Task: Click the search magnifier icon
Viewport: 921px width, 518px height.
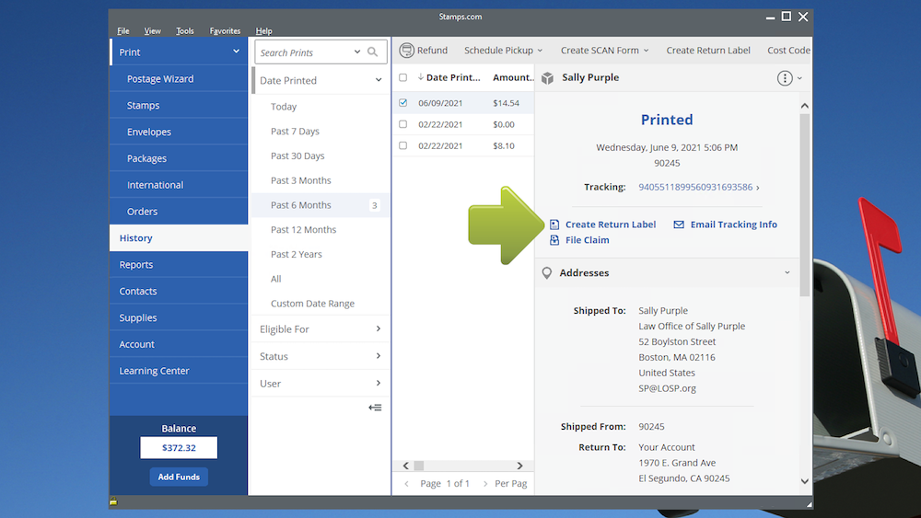Action: point(373,52)
